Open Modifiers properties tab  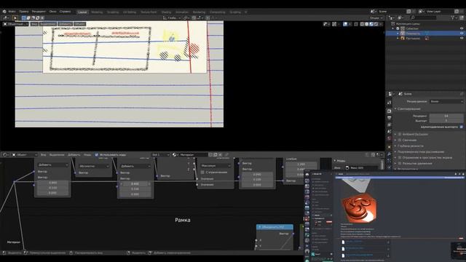click(x=390, y=154)
